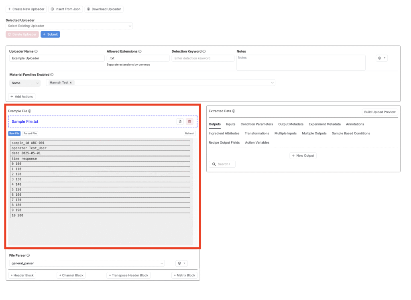Remove the Hannah Test tag

(x=71, y=83)
